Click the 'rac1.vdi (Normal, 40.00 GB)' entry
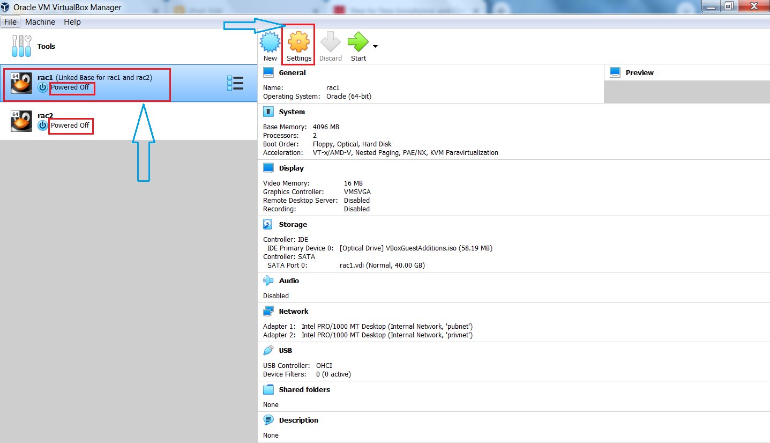The image size is (770, 443). click(x=382, y=265)
